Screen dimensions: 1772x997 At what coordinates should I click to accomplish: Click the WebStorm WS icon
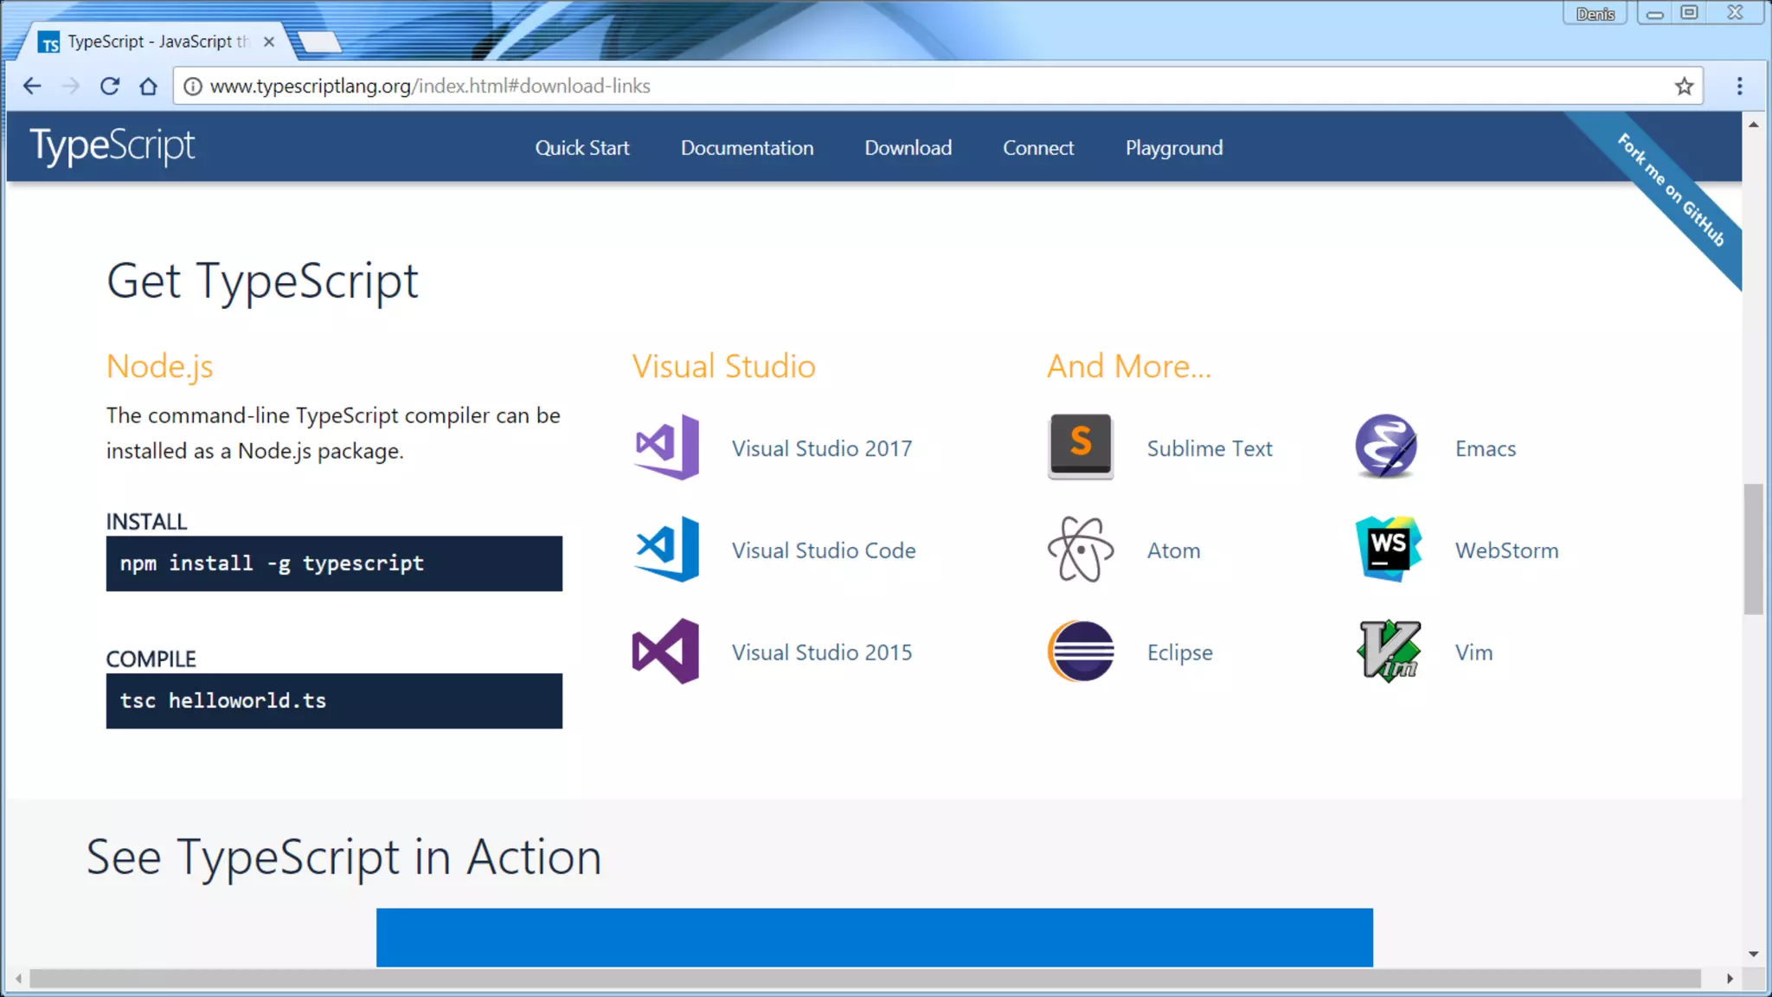tap(1389, 550)
